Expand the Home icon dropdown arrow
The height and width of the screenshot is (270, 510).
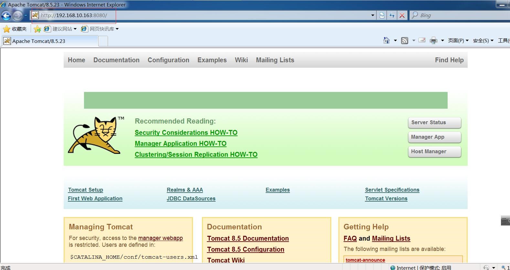pos(395,41)
